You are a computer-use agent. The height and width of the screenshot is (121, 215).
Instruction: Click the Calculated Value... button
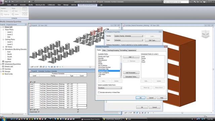coord(131,77)
